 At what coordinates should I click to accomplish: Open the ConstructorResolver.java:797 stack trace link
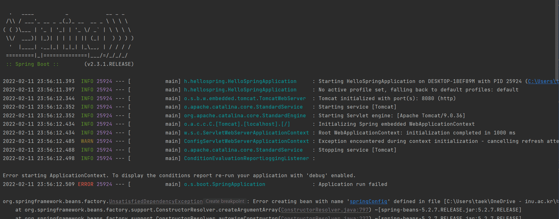coord(325,210)
